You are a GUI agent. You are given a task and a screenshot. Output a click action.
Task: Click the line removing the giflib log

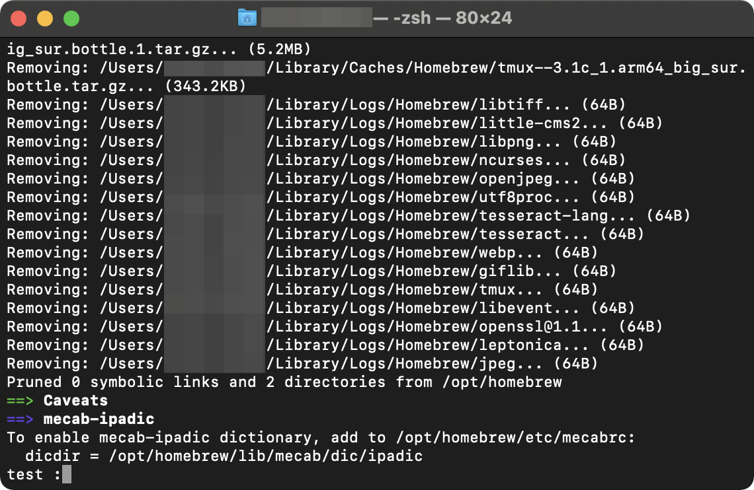click(312, 271)
